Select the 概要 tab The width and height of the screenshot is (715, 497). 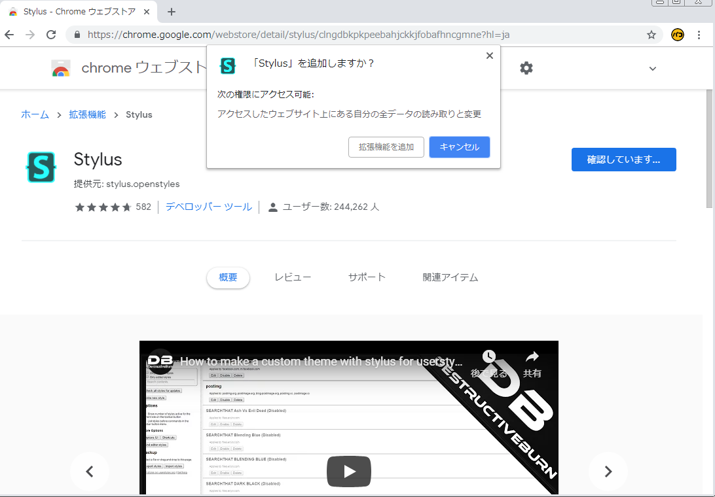(x=228, y=277)
